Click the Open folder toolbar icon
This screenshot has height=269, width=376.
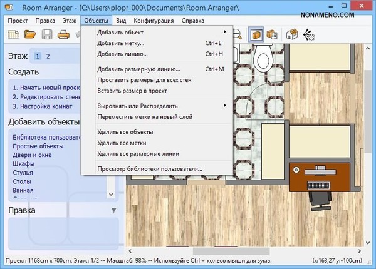pos(29,35)
